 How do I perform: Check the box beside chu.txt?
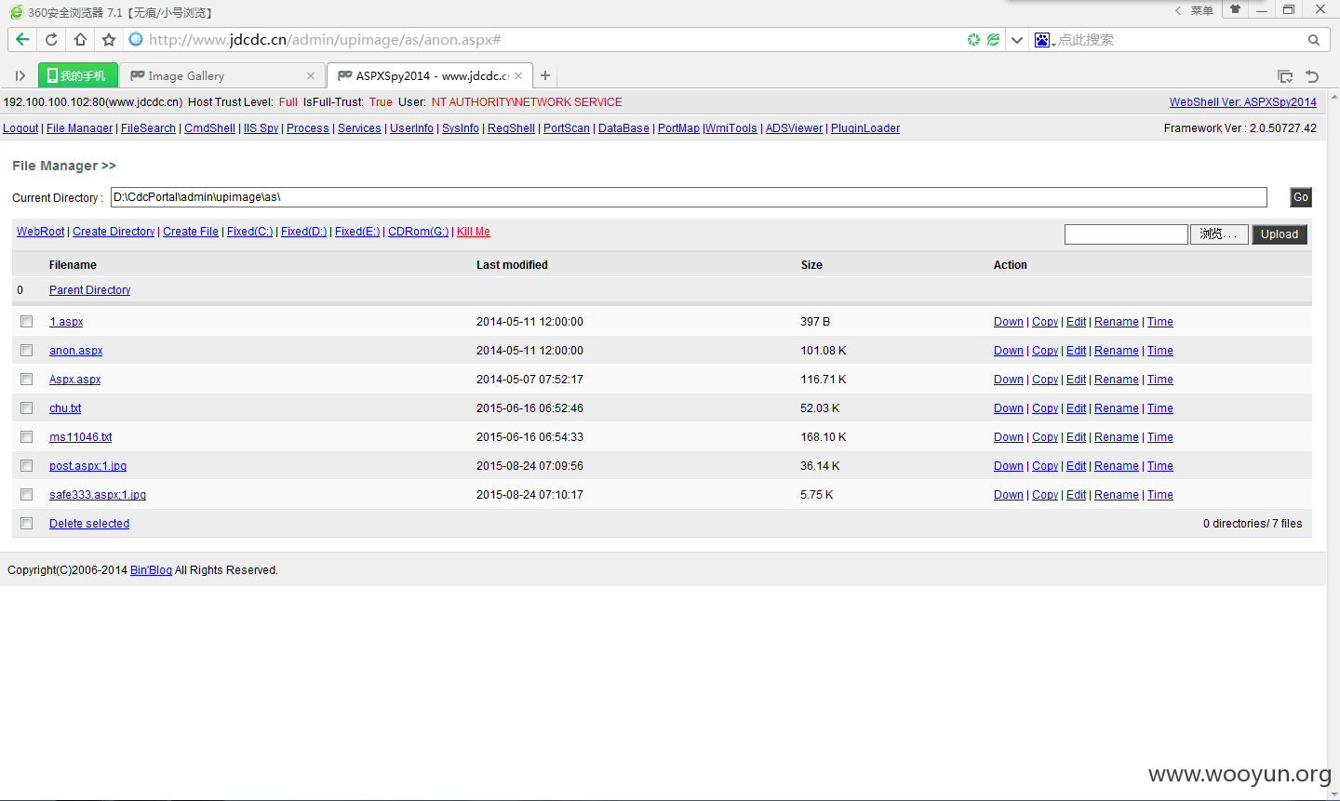(27, 408)
